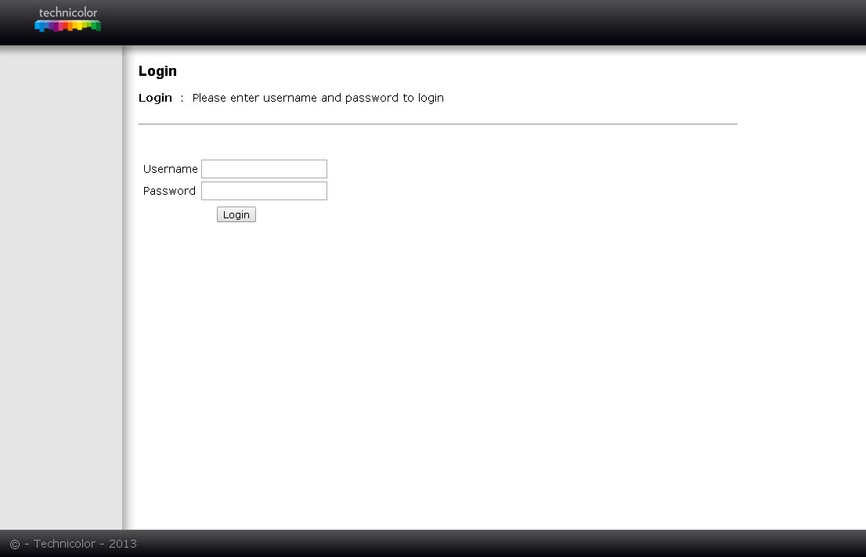Click 'Technicolor' text in the footer
Viewport: 866px width, 557px height.
64,544
